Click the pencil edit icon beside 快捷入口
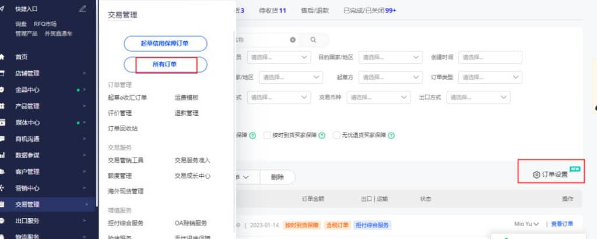597x239 pixels. point(82,9)
